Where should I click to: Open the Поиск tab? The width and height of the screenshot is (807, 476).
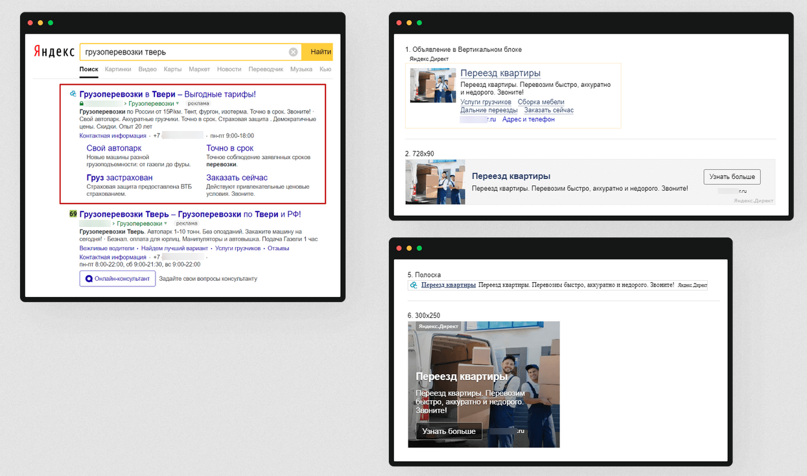(x=89, y=69)
